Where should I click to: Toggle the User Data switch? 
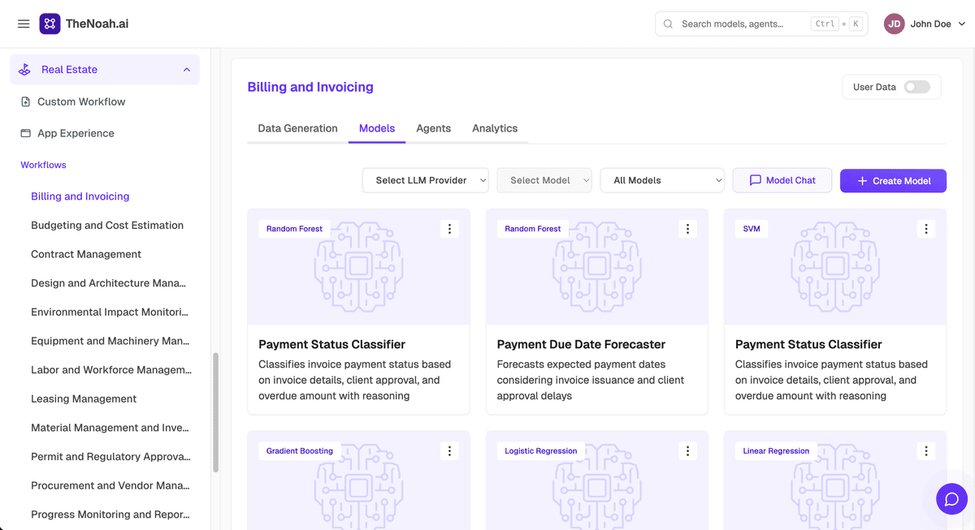click(x=917, y=87)
